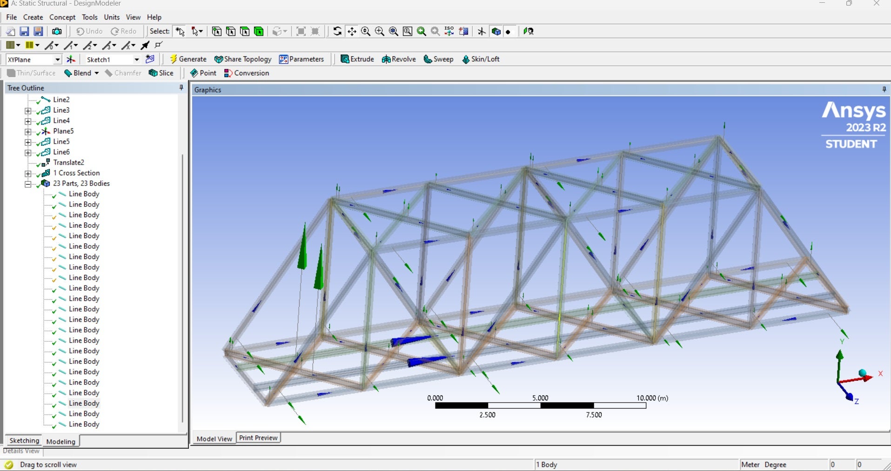Click the Revolve button

click(x=399, y=59)
